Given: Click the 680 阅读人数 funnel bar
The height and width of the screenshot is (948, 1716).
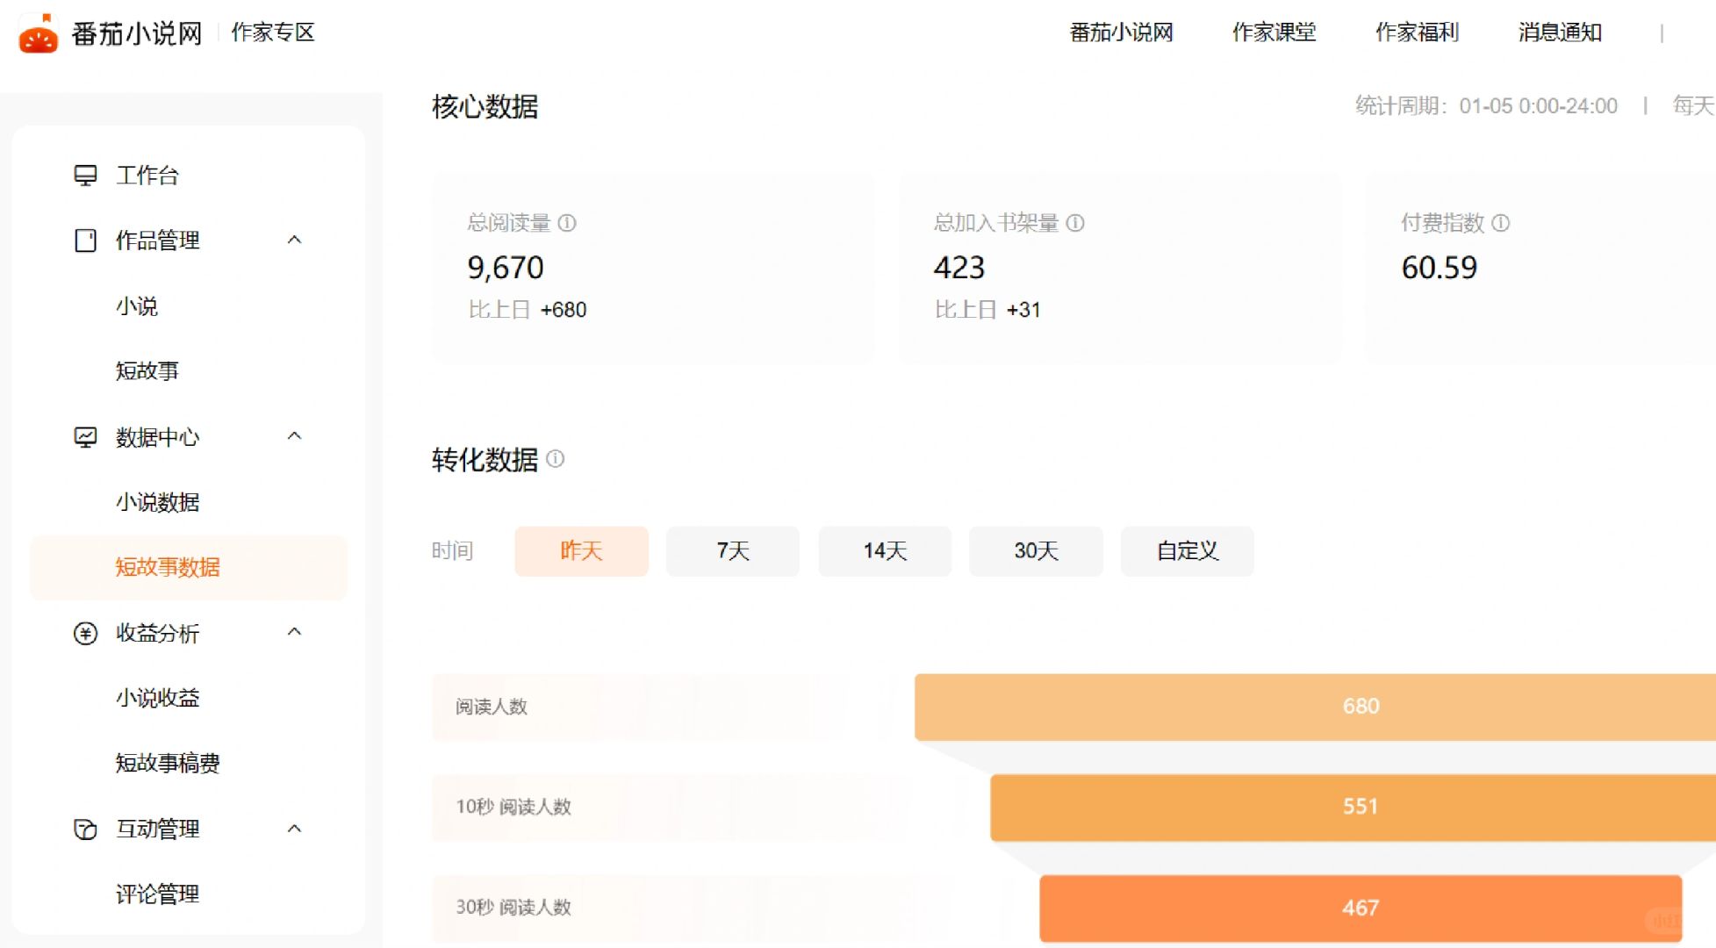Looking at the screenshot, I should coord(1359,706).
